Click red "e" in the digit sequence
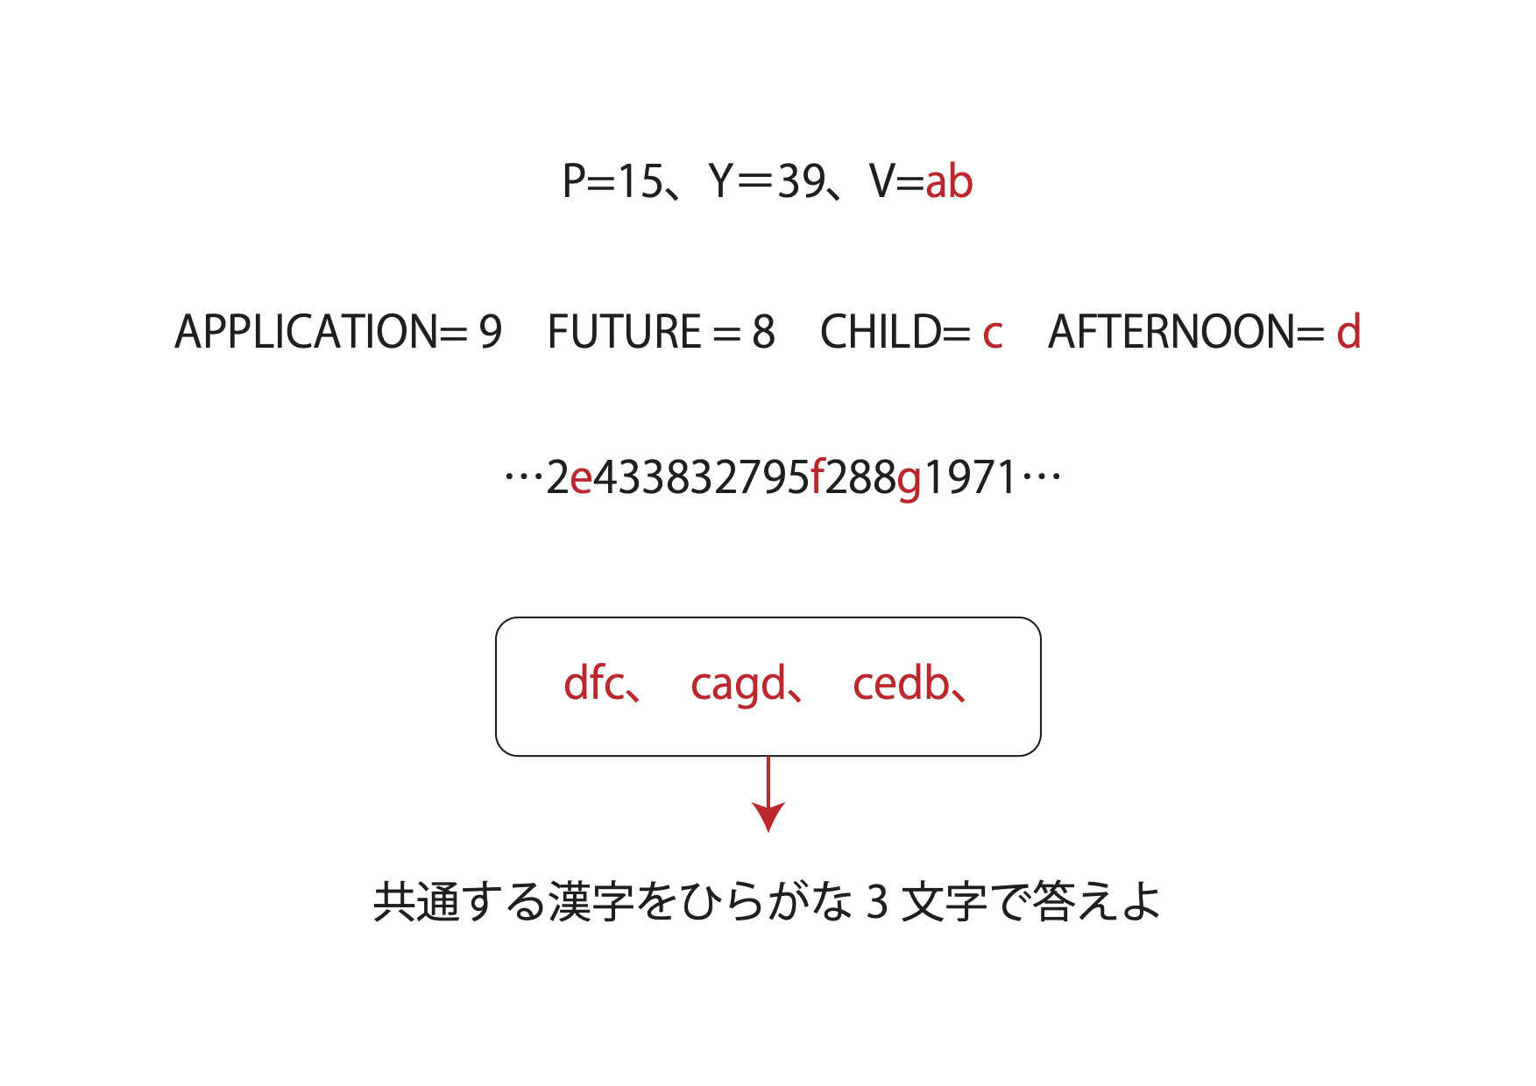 [581, 478]
